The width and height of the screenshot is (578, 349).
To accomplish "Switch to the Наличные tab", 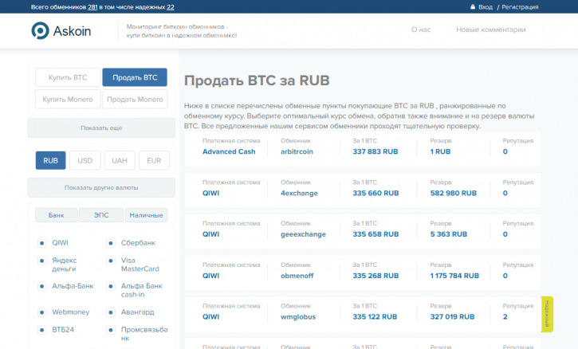I will point(147,215).
